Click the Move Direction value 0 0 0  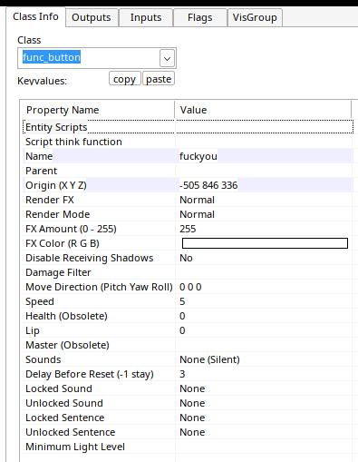tap(190, 287)
